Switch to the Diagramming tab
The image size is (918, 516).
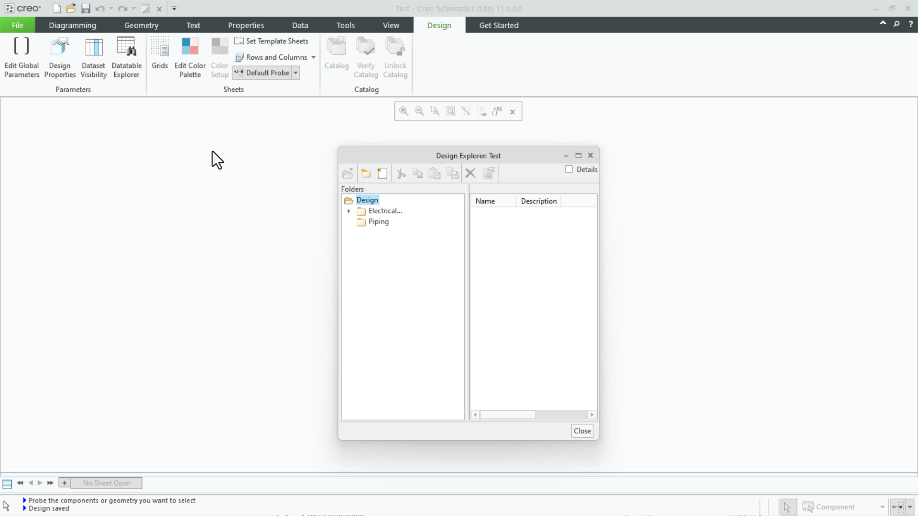[72, 25]
